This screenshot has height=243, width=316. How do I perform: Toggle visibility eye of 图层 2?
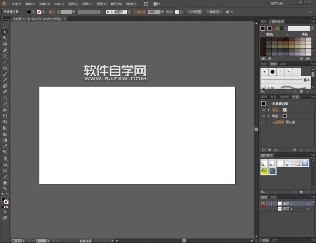(263, 204)
